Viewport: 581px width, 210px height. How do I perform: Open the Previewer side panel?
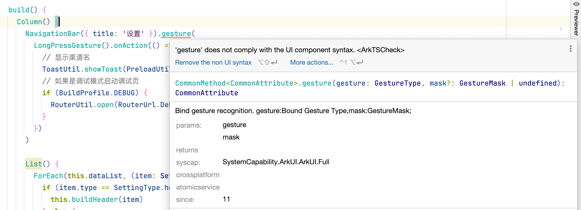pos(576,23)
